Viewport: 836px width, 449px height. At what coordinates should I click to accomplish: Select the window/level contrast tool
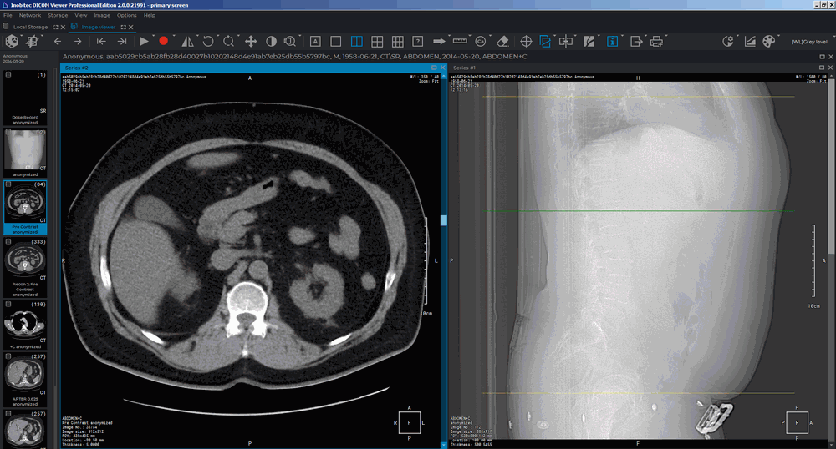pyautogui.click(x=272, y=41)
